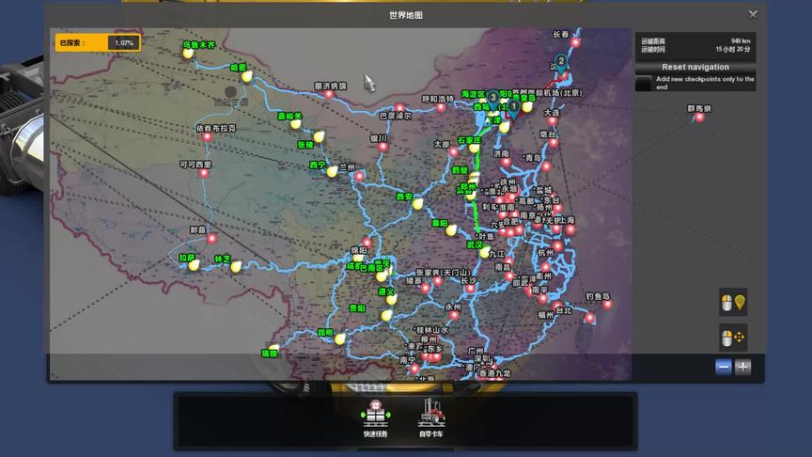
Task: Click the 瑞丽 yellow marker
Action: pos(273,349)
